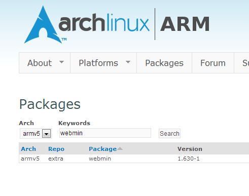Click the Search button
249x196 pixels.
(169, 133)
